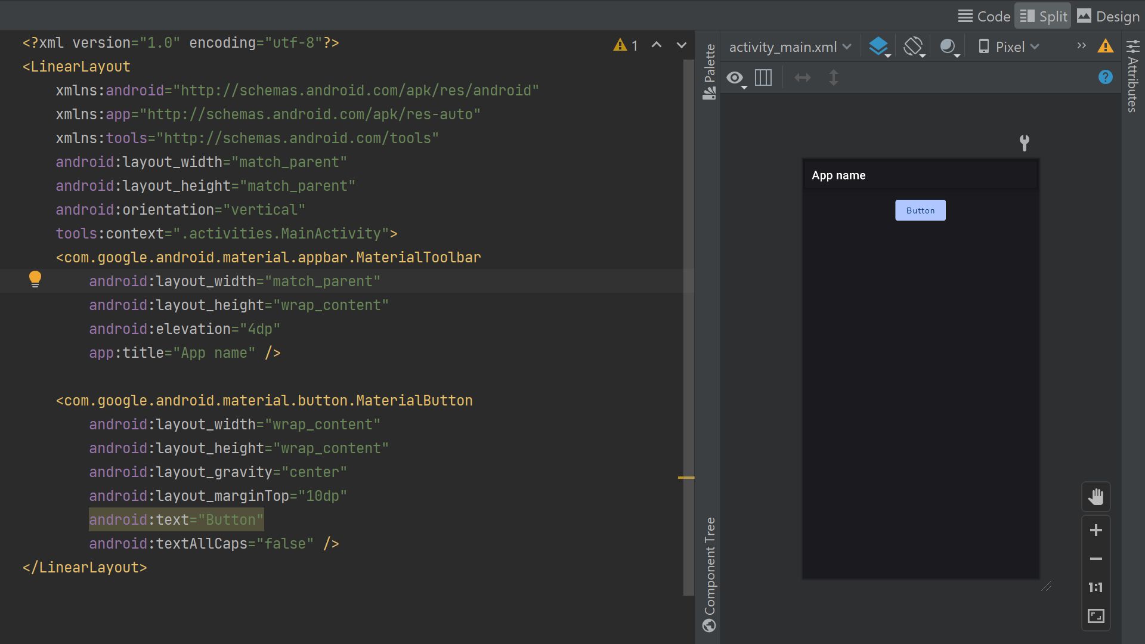The image size is (1145, 644).
Task: Switch to Design view mode
Action: coord(1108,16)
